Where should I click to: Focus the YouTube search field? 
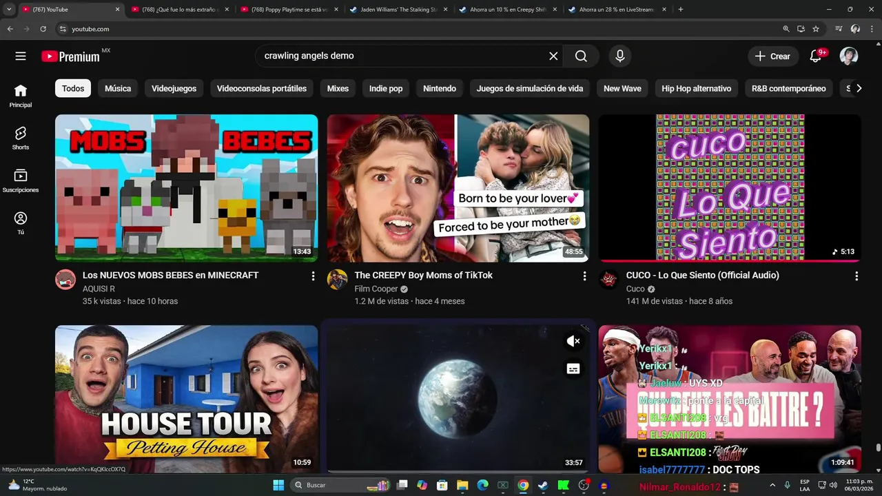402,56
